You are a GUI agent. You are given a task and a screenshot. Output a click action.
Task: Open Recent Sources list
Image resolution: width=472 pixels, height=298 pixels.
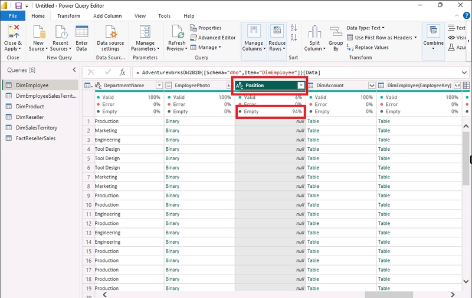point(61,38)
